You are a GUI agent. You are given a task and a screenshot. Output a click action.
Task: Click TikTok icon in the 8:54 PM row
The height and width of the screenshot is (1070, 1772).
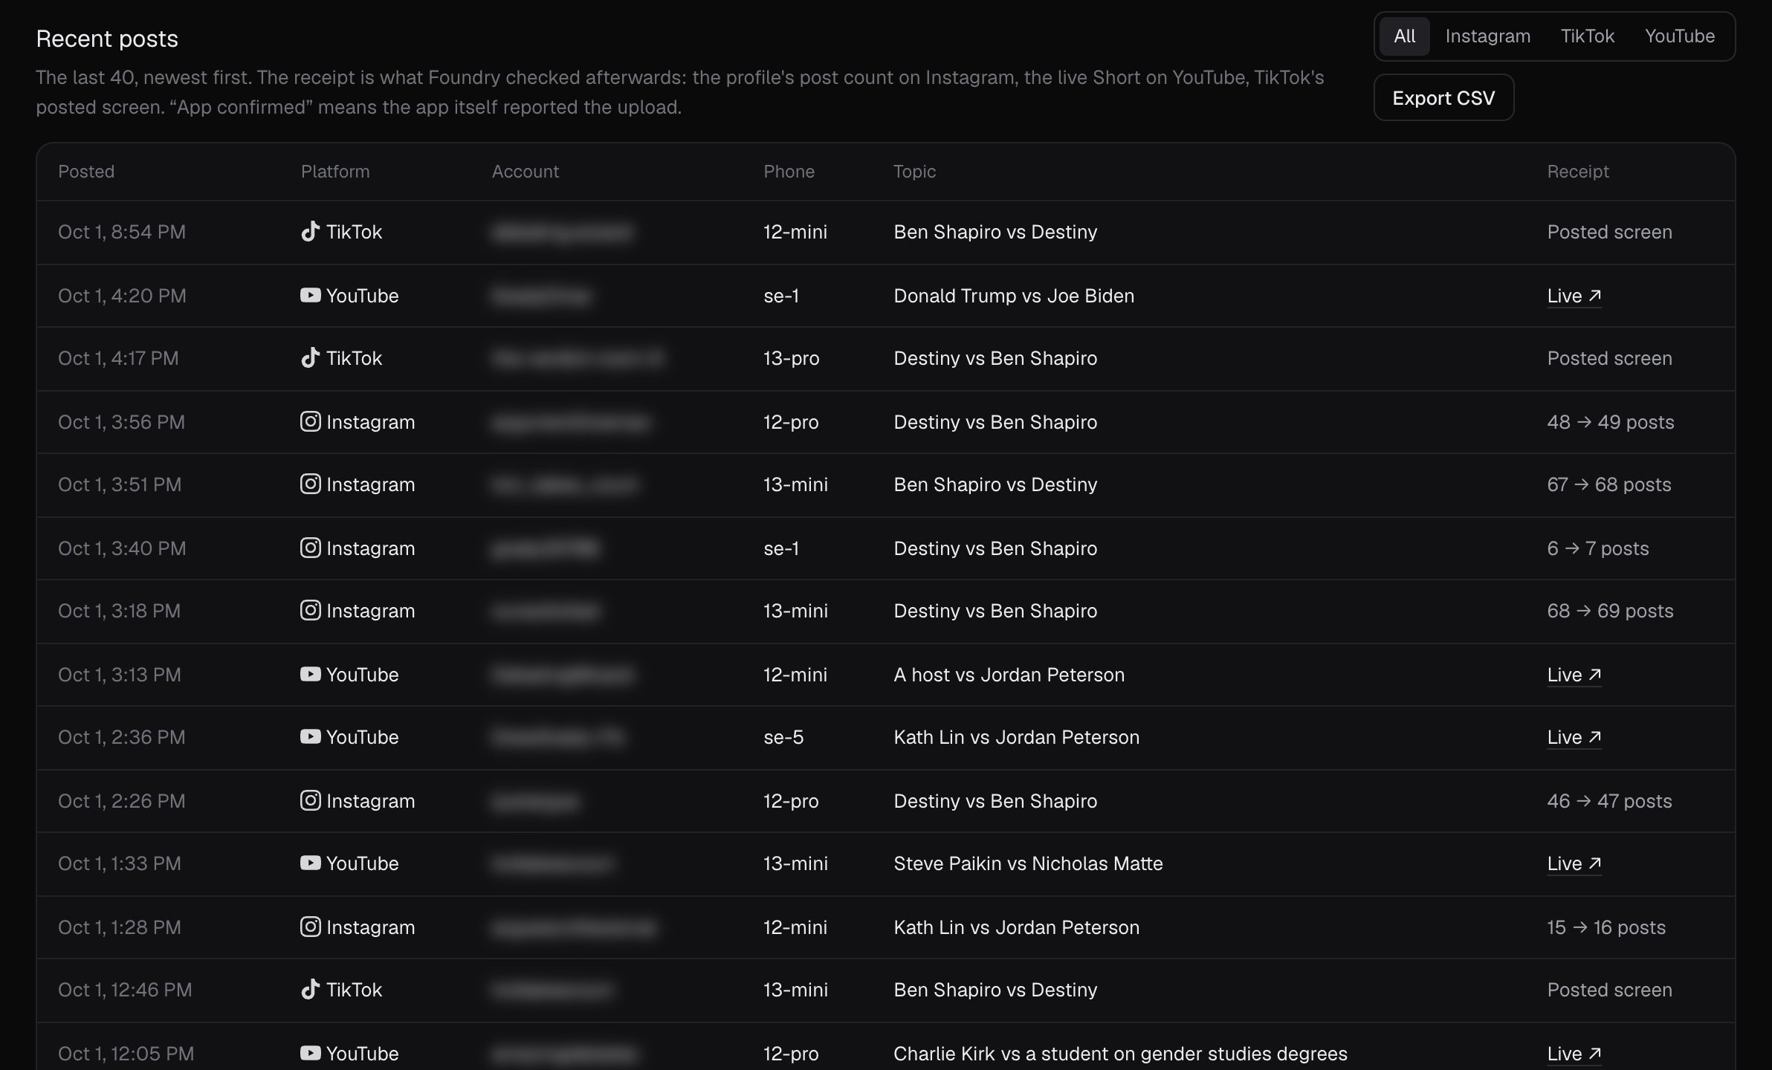click(x=310, y=232)
